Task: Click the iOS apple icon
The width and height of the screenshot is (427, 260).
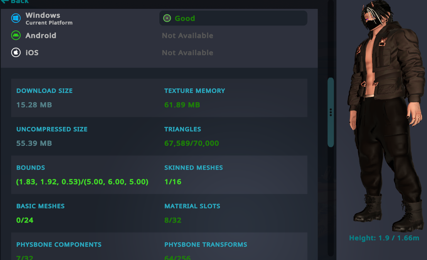Action: click(16, 52)
